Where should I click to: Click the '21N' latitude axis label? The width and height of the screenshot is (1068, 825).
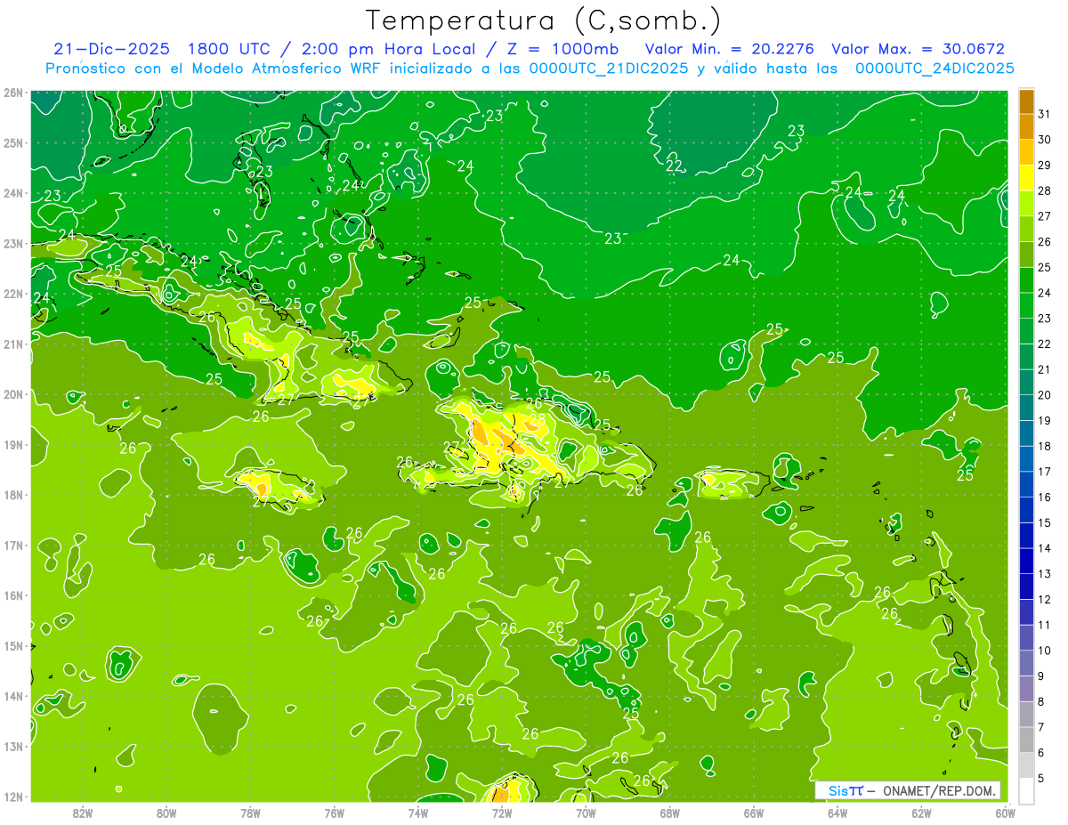[13, 344]
